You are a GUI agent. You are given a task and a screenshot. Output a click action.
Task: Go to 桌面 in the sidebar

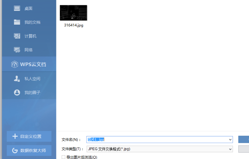click(x=28, y=8)
